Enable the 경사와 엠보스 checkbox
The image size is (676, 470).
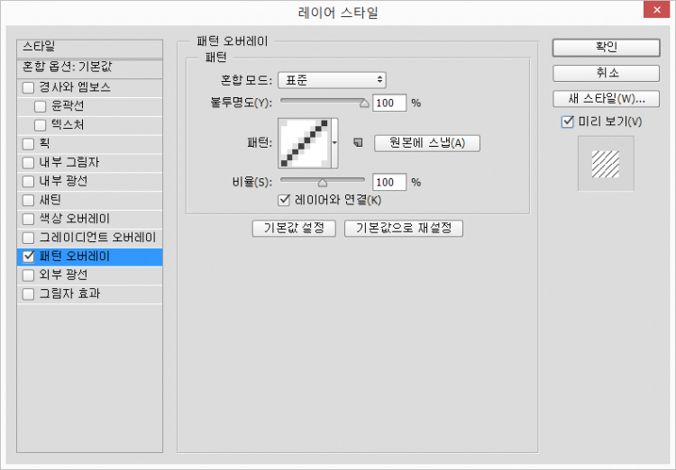pos(28,87)
